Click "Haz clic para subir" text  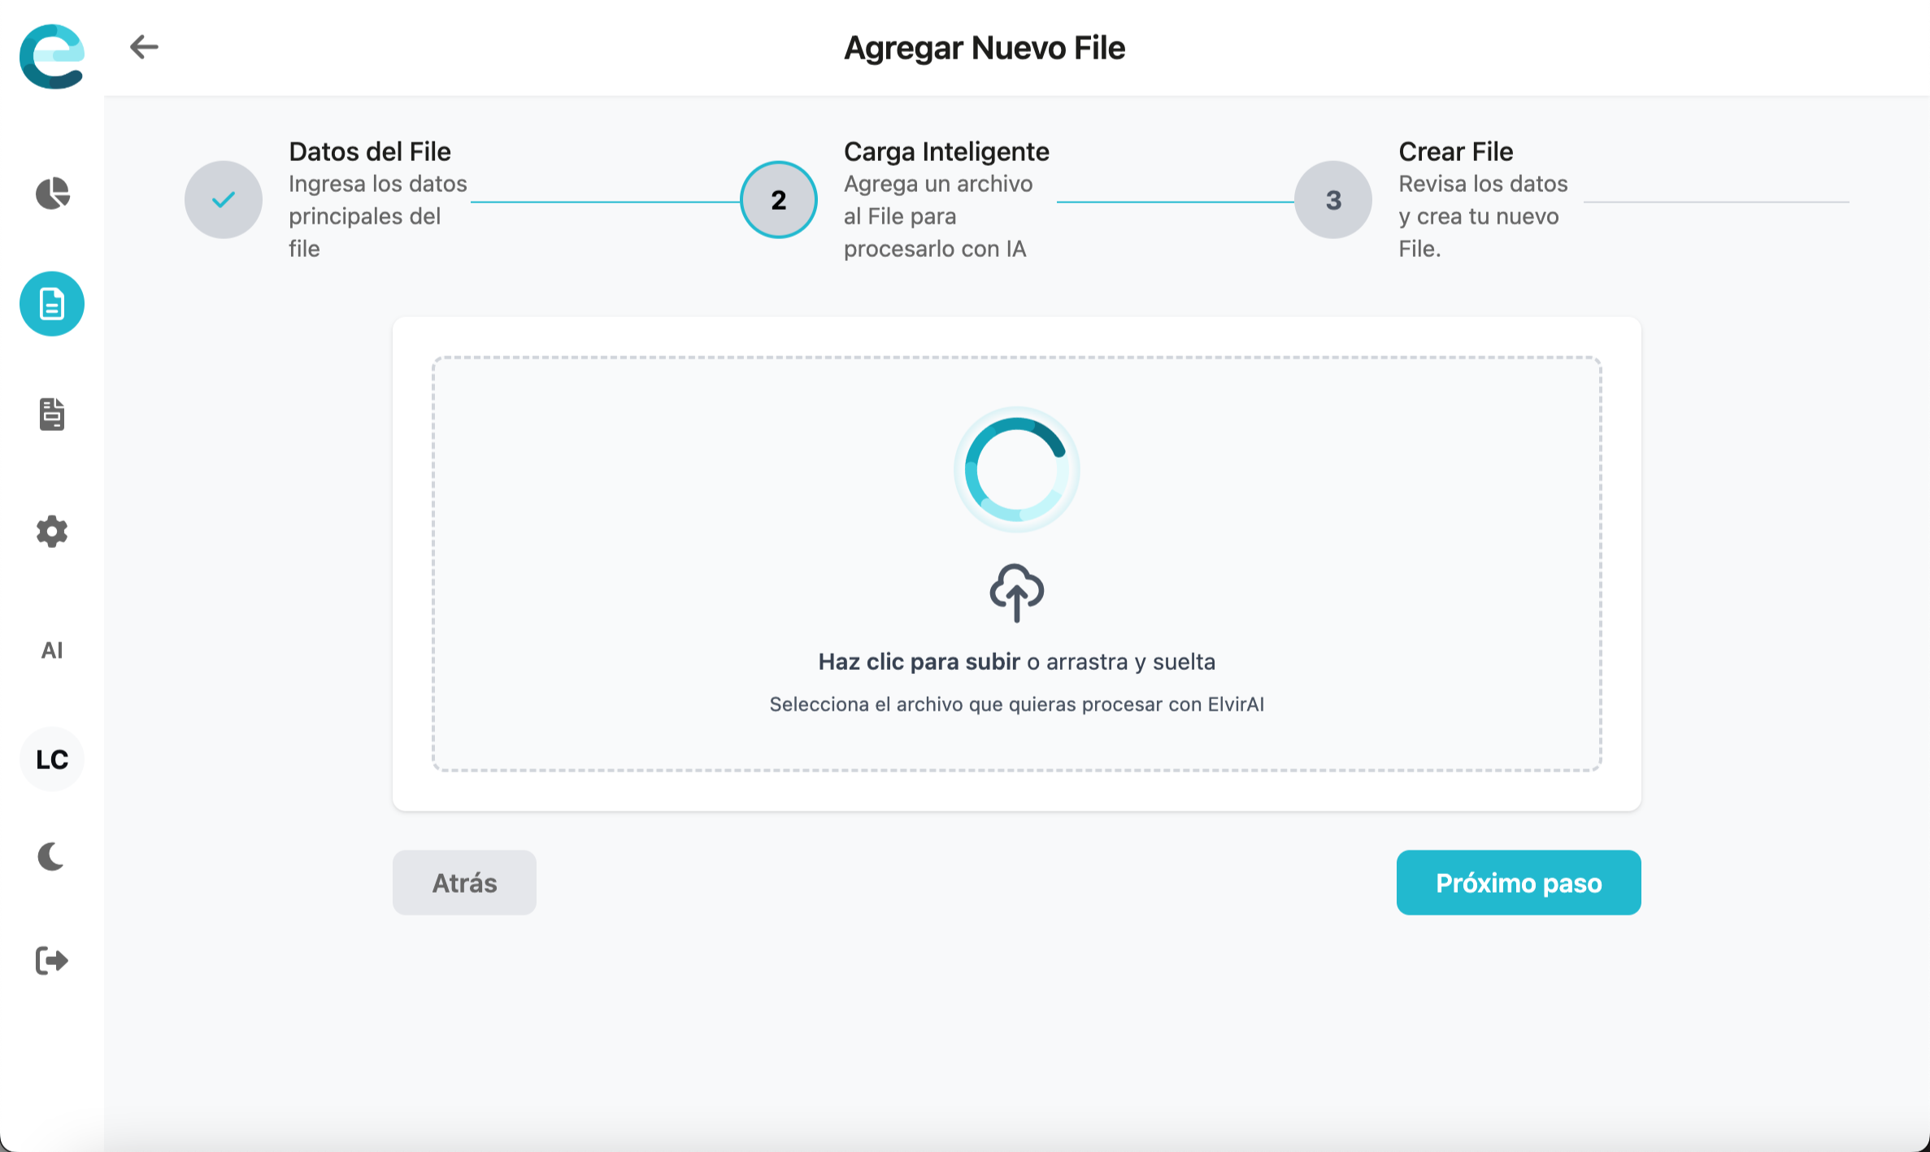919,662
